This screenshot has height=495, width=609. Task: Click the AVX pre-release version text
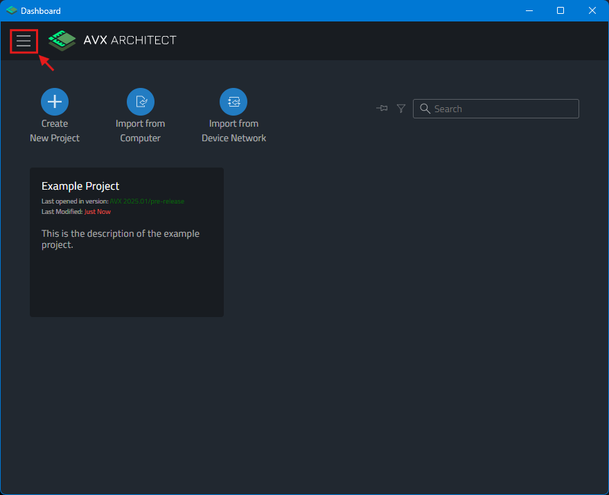click(147, 201)
